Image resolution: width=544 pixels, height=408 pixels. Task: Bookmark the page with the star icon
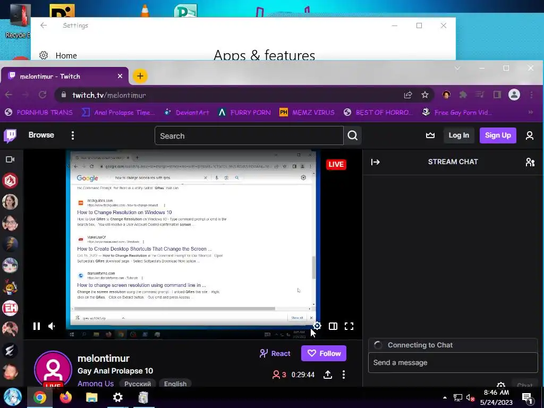pyautogui.click(x=424, y=95)
